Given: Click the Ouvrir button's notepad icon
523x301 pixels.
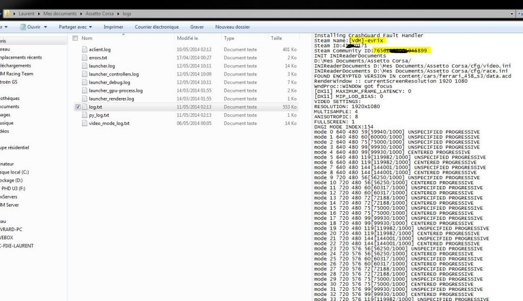Looking at the screenshot, I should tap(22, 27).
